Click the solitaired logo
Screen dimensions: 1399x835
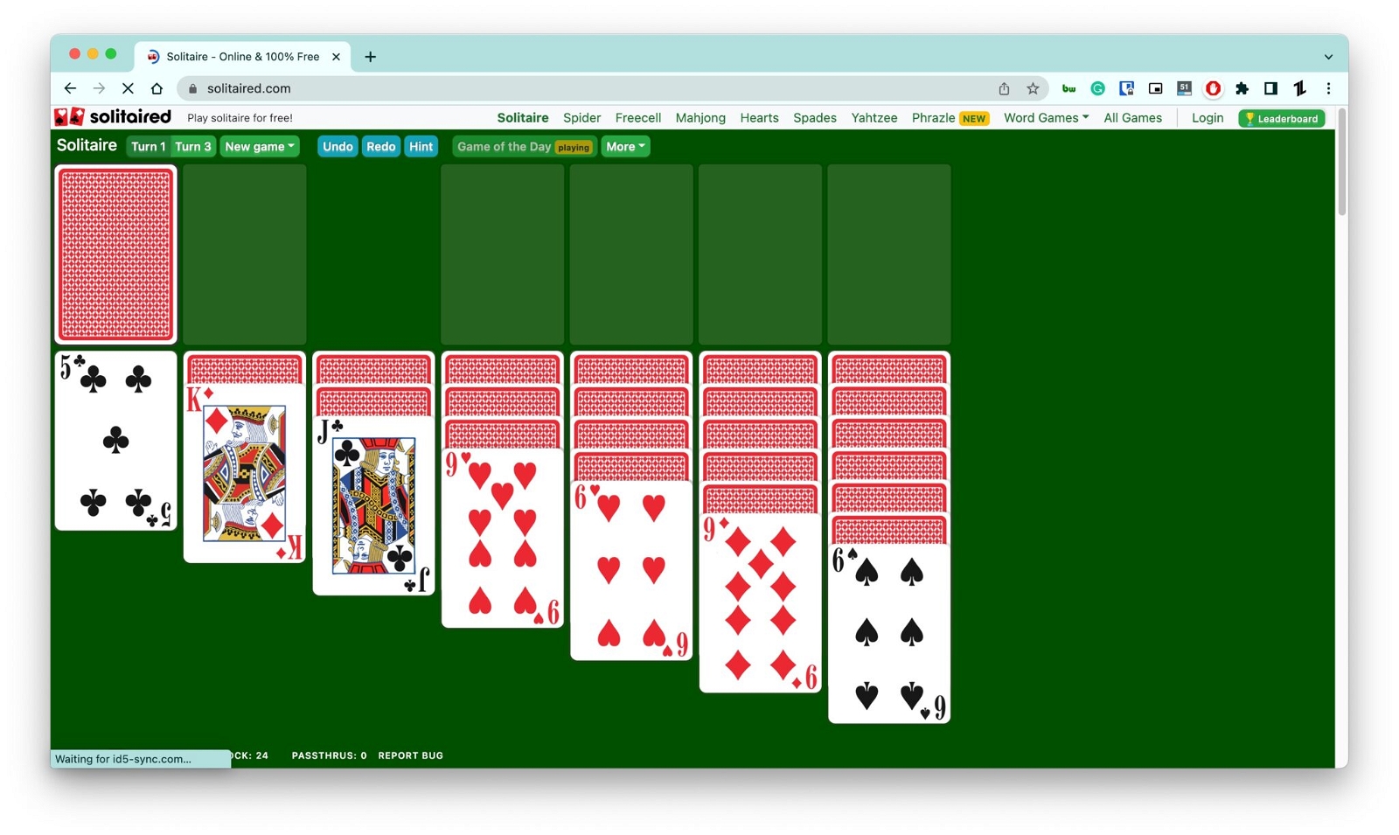coord(113,117)
